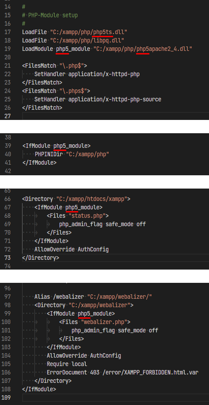Click php_admin_flag safe_mode off on line 69
Image resolution: width=209 pixels, height=405 pixels.
[x=103, y=224]
